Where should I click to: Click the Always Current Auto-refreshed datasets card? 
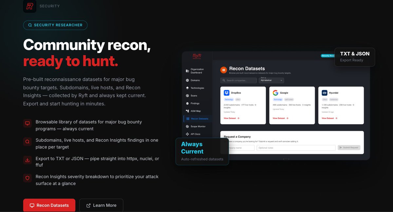click(x=202, y=151)
